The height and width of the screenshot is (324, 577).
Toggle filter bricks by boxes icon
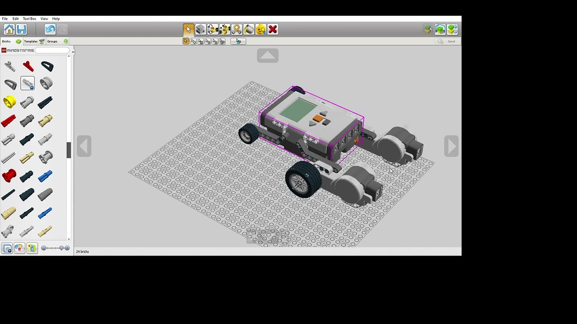(x=32, y=248)
